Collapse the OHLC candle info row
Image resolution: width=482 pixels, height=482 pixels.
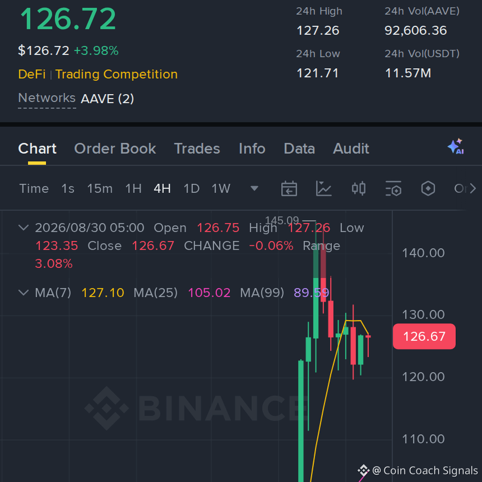24,228
